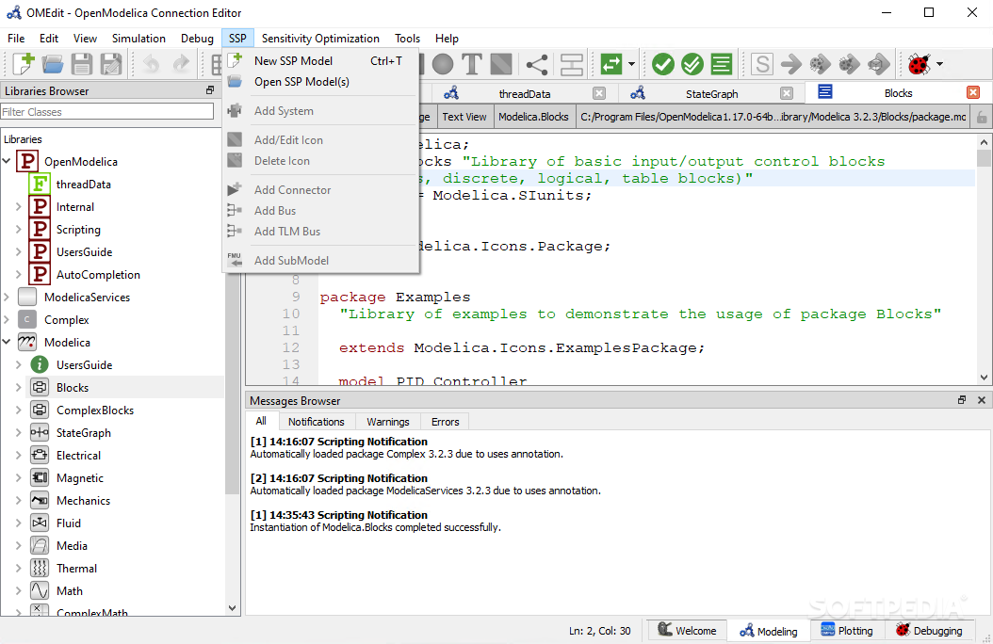The width and height of the screenshot is (993, 644).
Task: Open the ladybug debug dropdown arrow
Action: pyautogui.click(x=940, y=64)
